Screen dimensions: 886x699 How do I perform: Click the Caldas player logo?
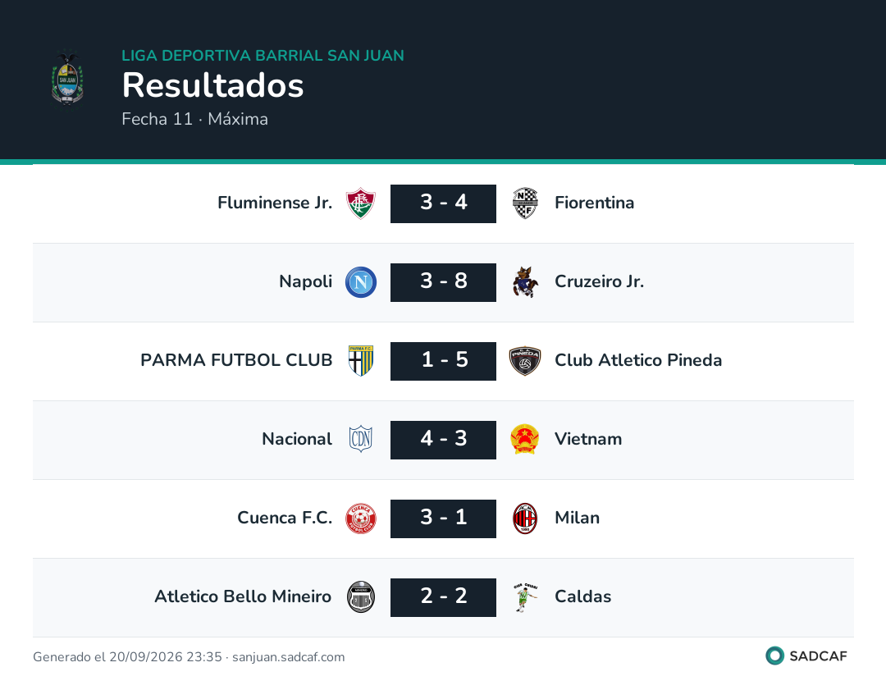tap(525, 596)
